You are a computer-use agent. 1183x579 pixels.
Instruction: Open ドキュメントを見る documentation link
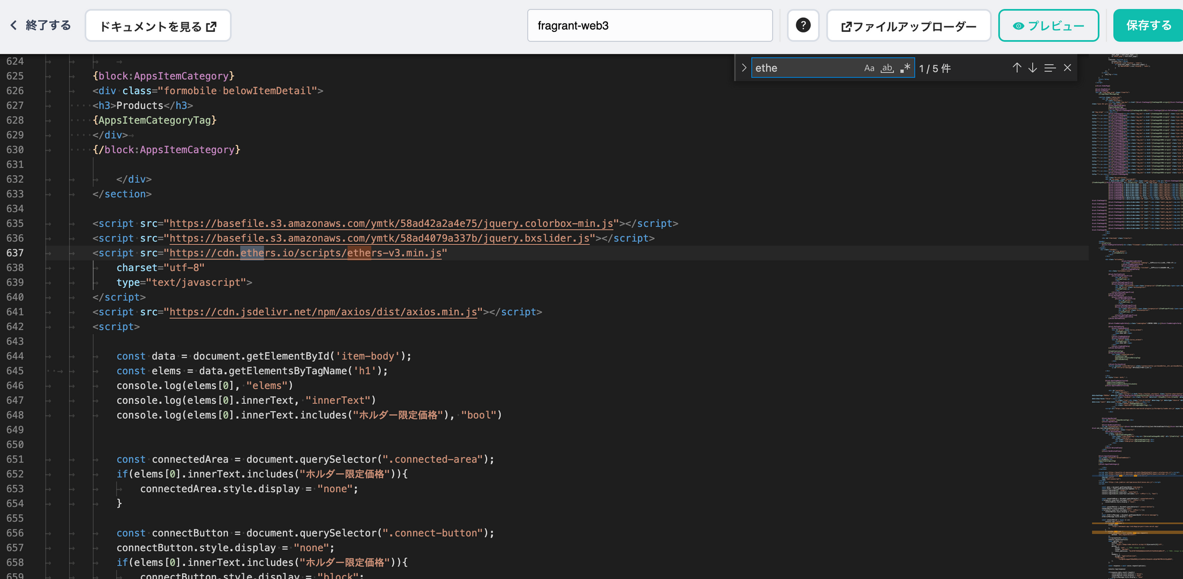(x=158, y=26)
